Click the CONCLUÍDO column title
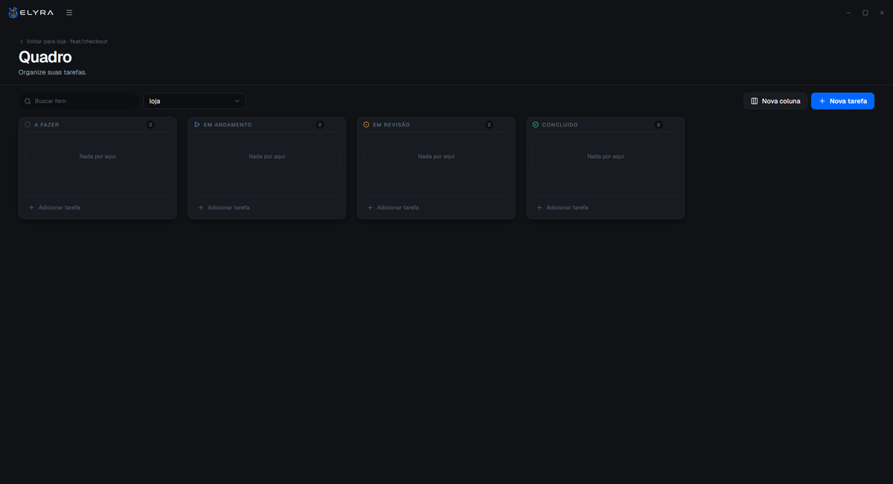 click(560, 125)
